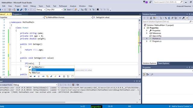Click the Start debugging button
Screen dimensions: 193x108
click(68, 10)
